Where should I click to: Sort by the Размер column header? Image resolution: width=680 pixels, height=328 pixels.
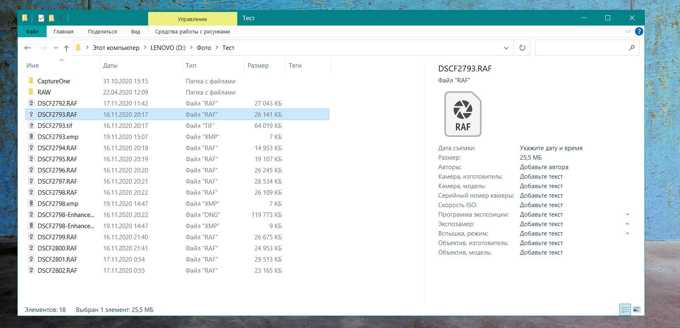258,66
